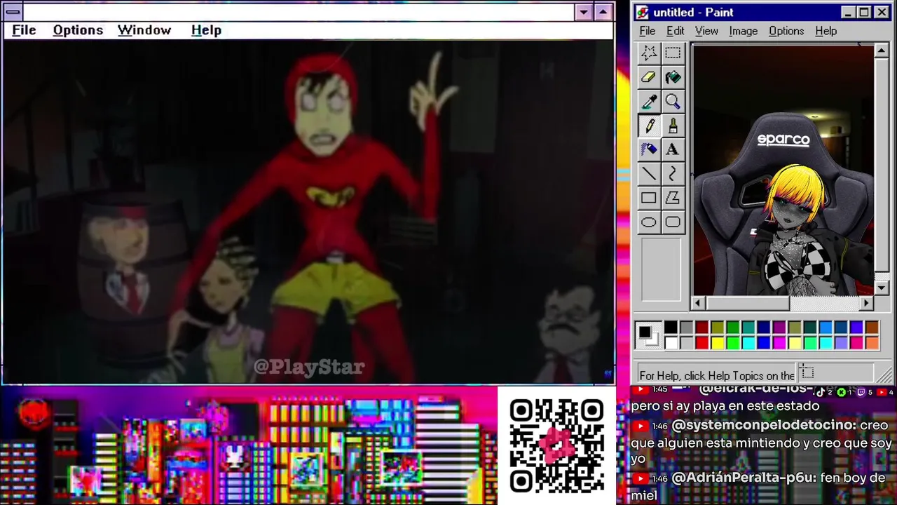897x505 pixels.
Task: Select the Rectangle shape tool
Action: pyautogui.click(x=649, y=198)
